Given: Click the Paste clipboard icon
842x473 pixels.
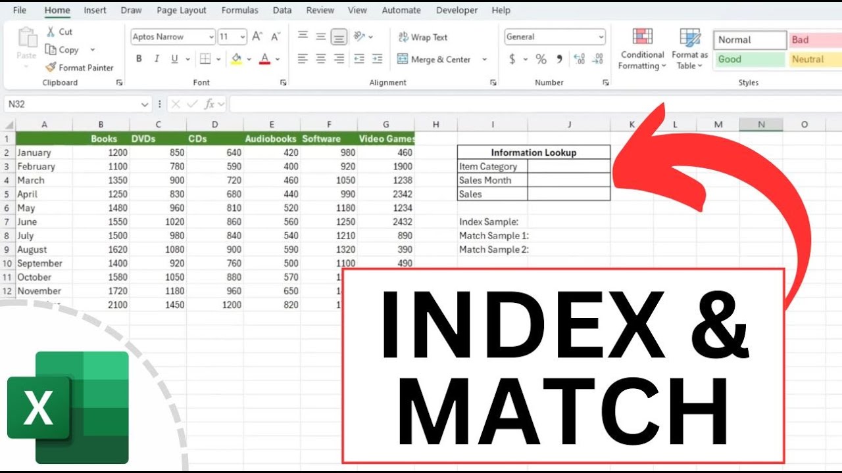Looking at the screenshot, I should pyautogui.click(x=27, y=38).
